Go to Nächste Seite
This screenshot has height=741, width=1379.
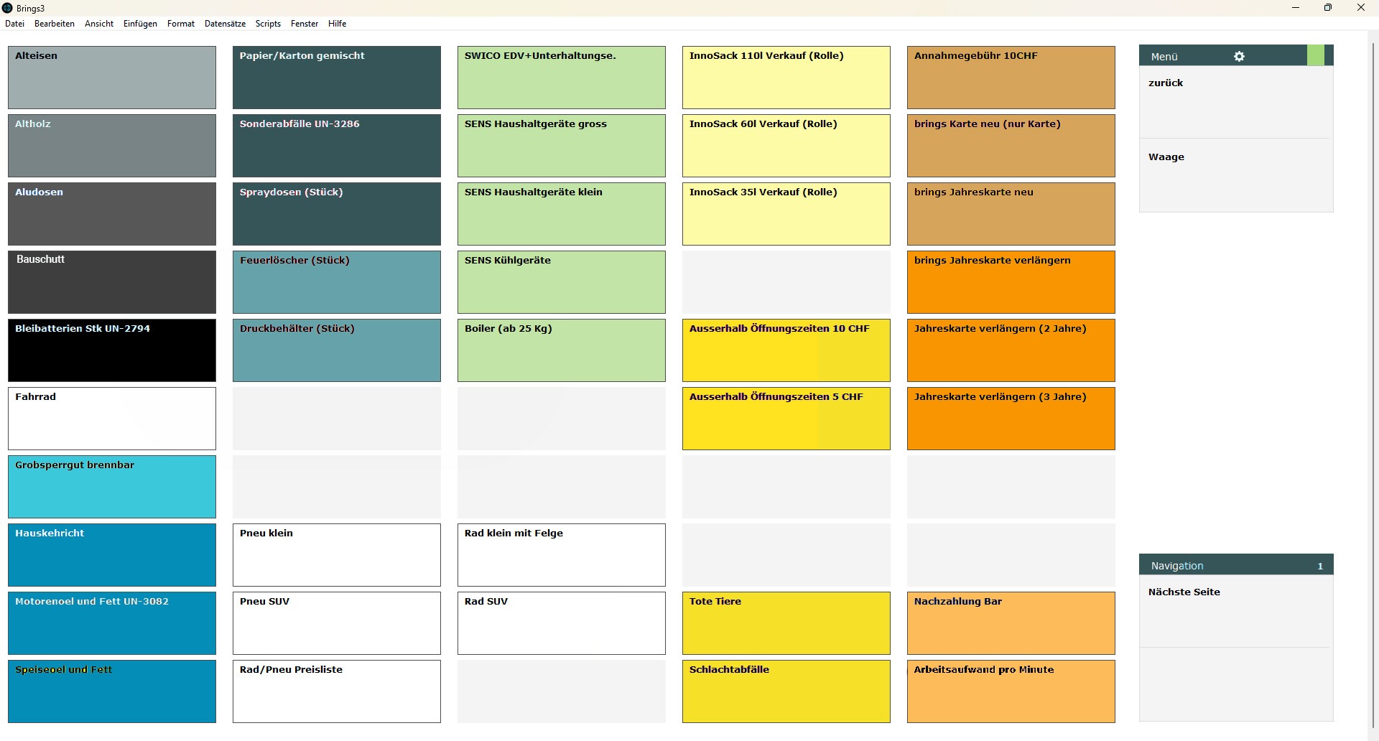pyautogui.click(x=1235, y=610)
